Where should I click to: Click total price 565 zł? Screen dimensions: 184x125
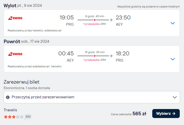139,114
